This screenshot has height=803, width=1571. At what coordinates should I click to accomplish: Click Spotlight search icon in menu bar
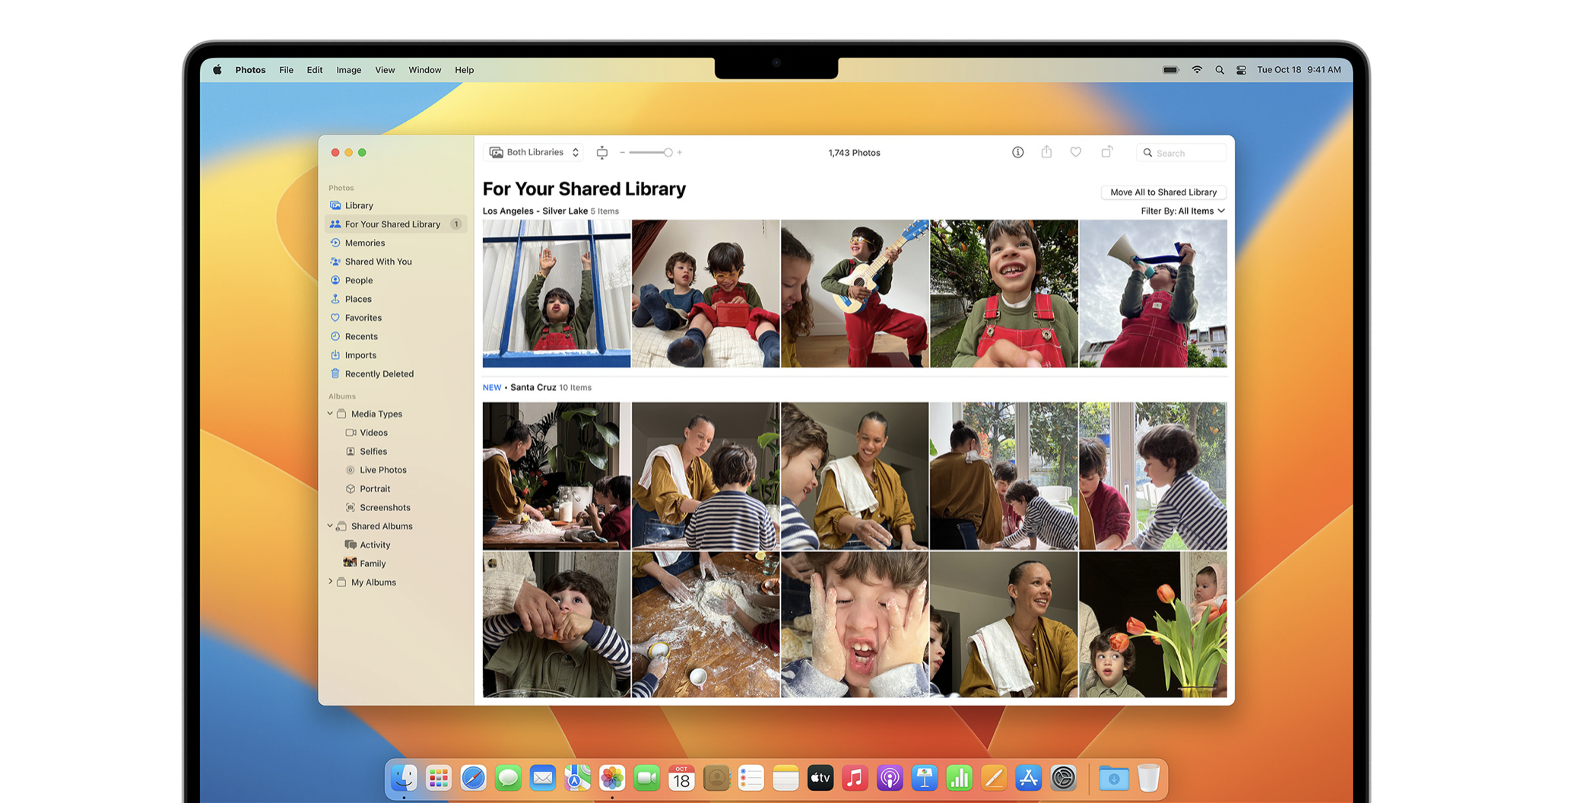click(1219, 70)
